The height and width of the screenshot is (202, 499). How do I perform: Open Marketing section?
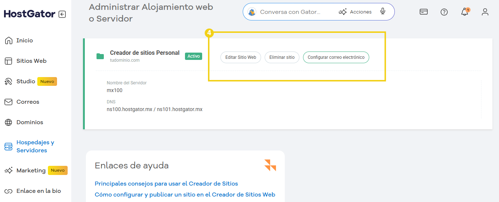coord(31,171)
